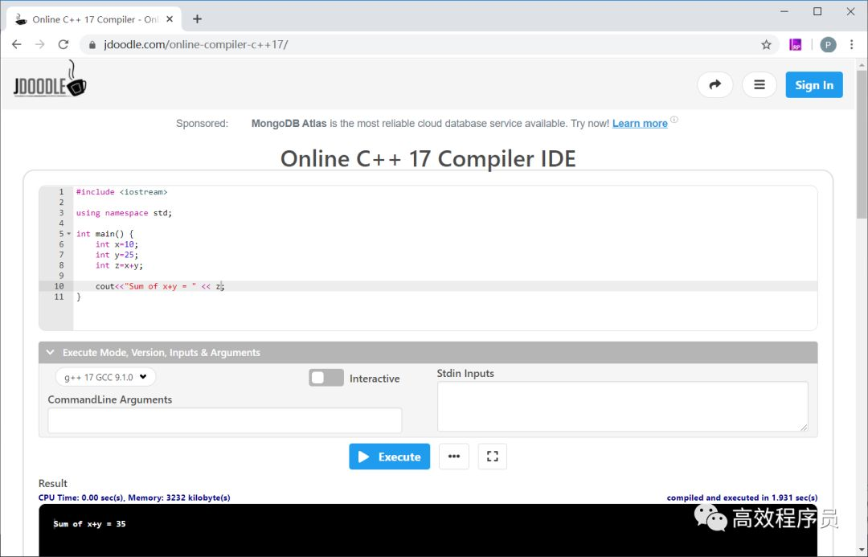
Task: Click the page vertical scrollbar thumb
Action: point(862,144)
